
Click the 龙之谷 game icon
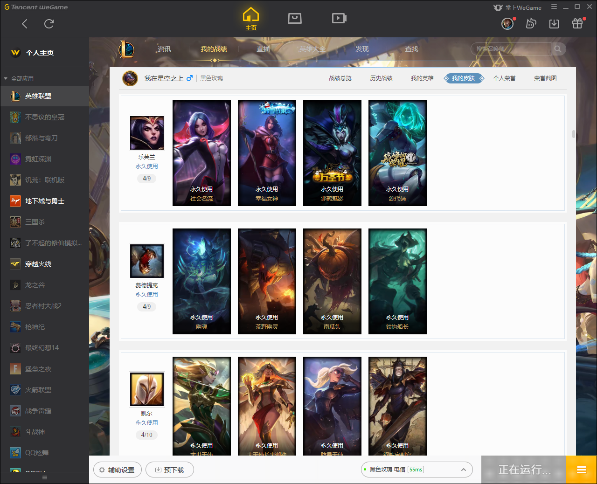point(15,285)
